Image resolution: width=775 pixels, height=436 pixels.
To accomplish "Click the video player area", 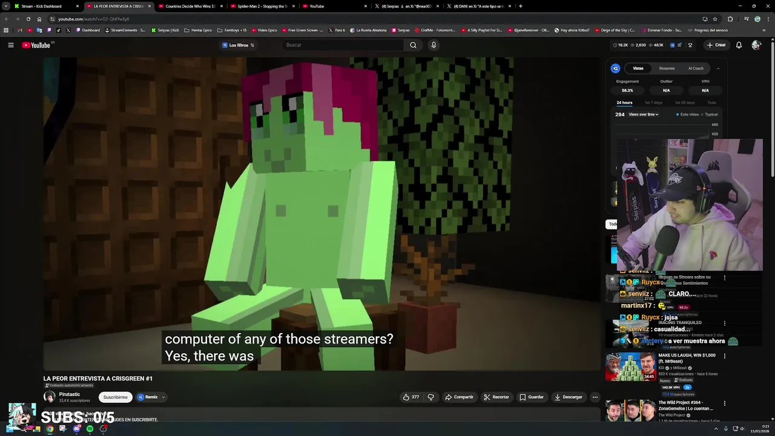I will point(322,214).
